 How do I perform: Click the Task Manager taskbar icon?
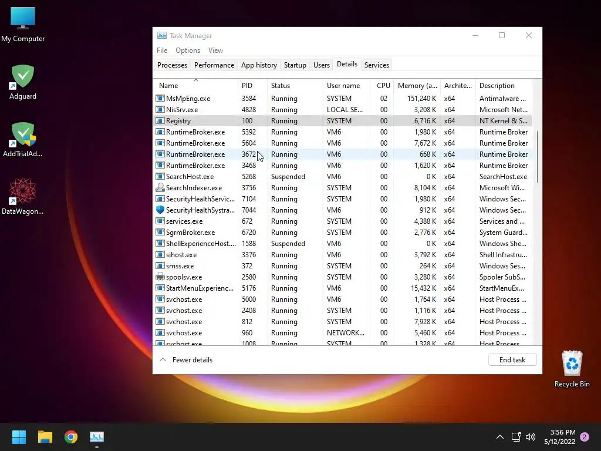(x=97, y=437)
